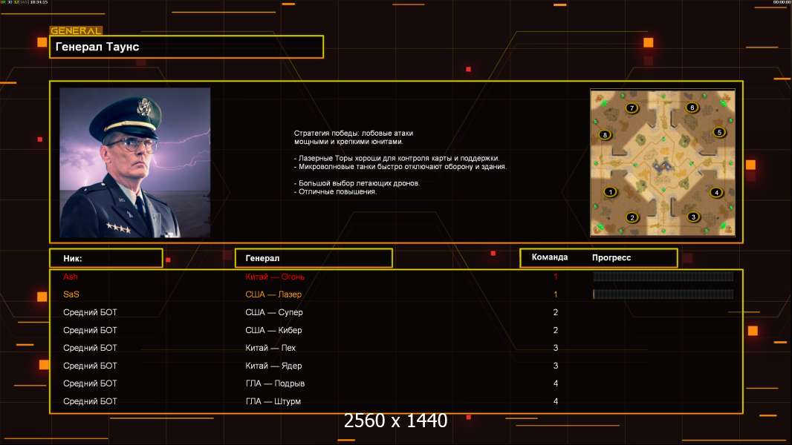
Task: Click Ash's loading progress bar
Action: [663, 276]
